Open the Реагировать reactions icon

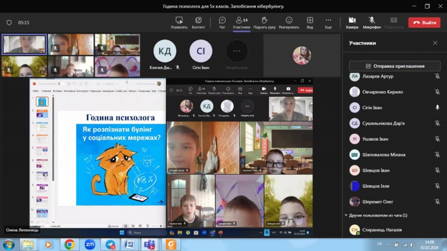click(x=289, y=21)
